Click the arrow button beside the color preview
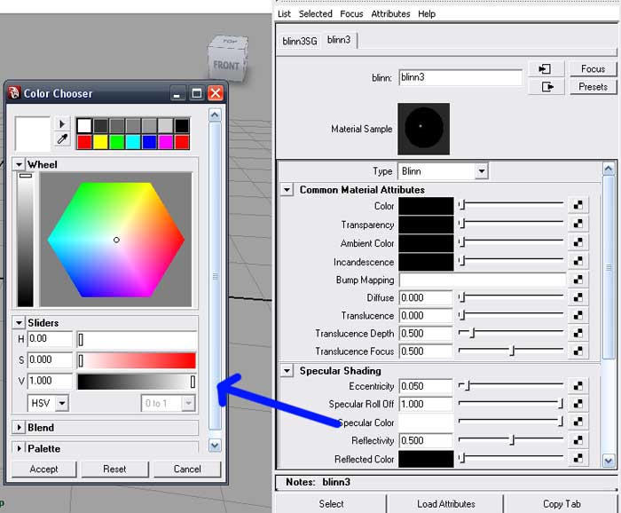Screen dimensions: 621x513 (x=62, y=124)
